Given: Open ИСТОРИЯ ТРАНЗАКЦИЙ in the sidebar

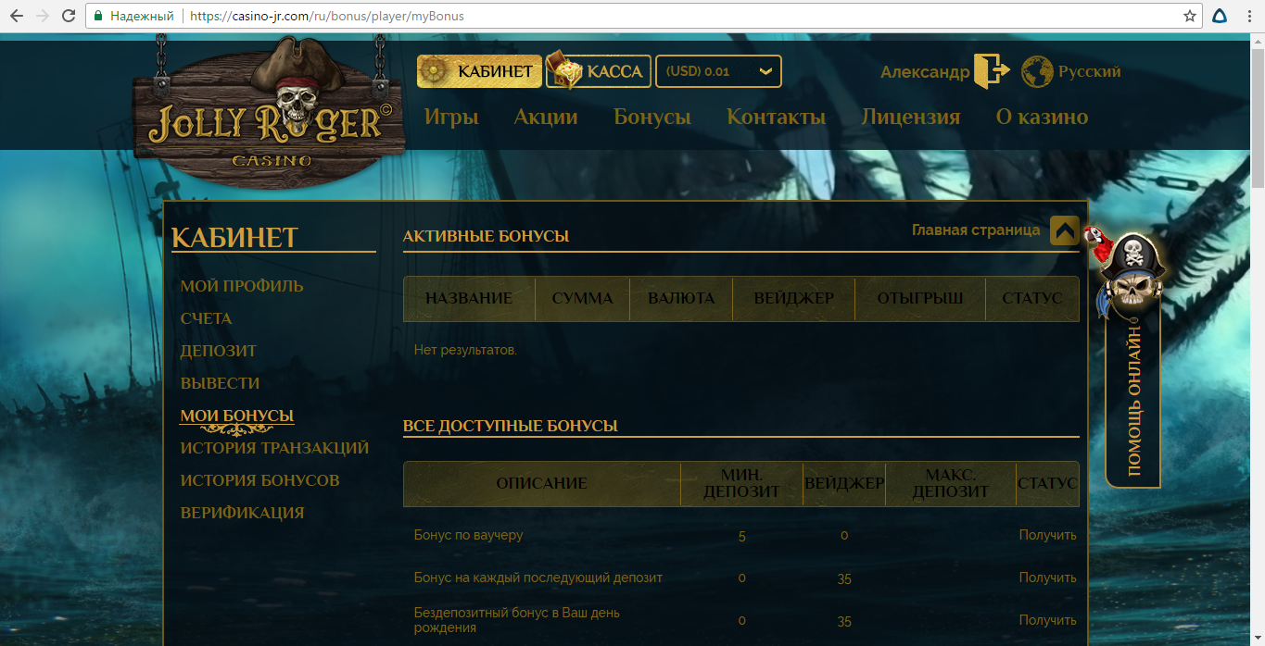Looking at the screenshot, I should 274,447.
